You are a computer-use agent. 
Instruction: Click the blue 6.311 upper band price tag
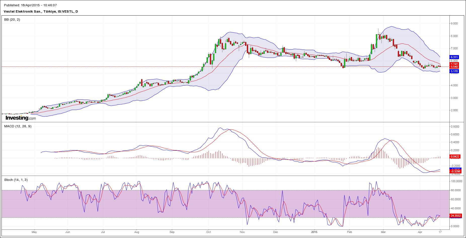point(454,57)
